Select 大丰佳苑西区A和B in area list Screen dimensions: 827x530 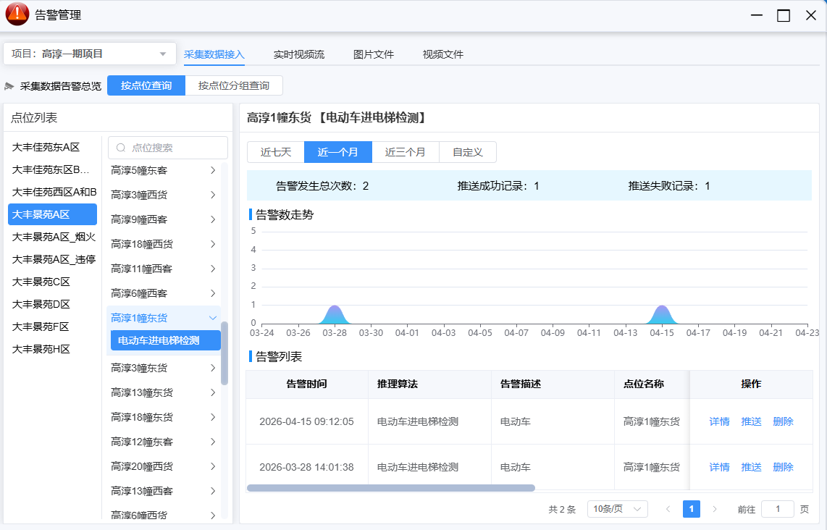click(x=52, y=192)
